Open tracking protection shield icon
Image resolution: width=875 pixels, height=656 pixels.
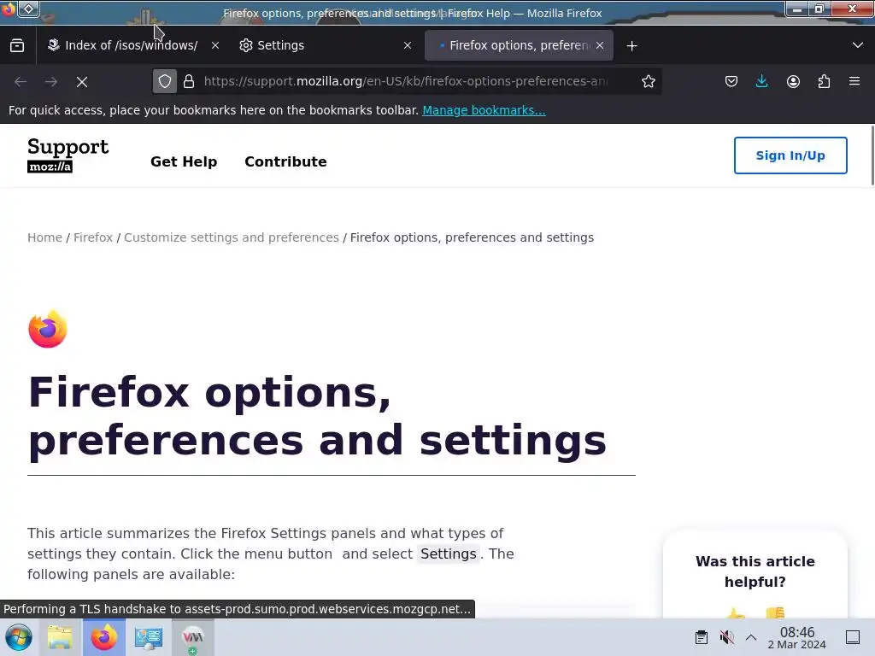point(165,81)
